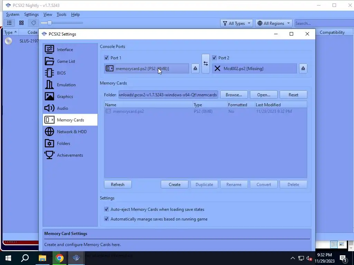354x265 pixels.
Task: Open the Settings menu
Action: click(x=31, y=14)
